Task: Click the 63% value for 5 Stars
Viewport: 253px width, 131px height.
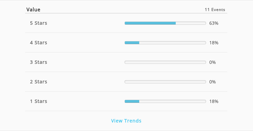Action: click(214, 23)
